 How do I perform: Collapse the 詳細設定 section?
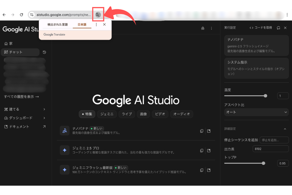point(285,129)
